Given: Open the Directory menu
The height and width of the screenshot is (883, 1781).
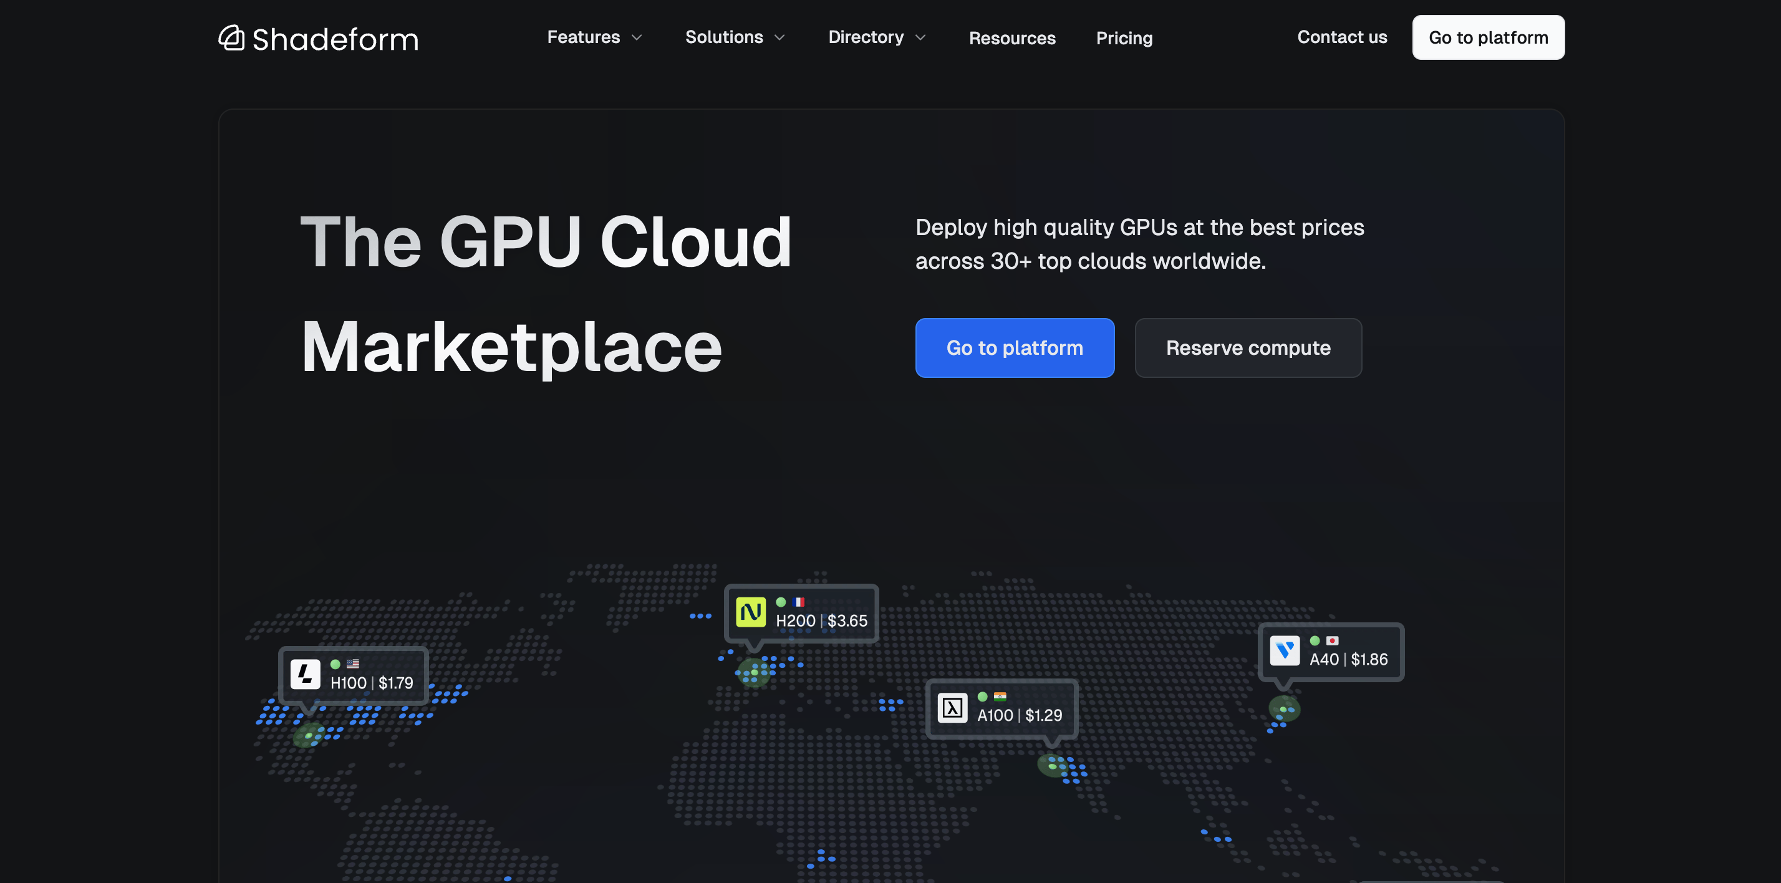Looking at the screenshot, I should [866, 37].
